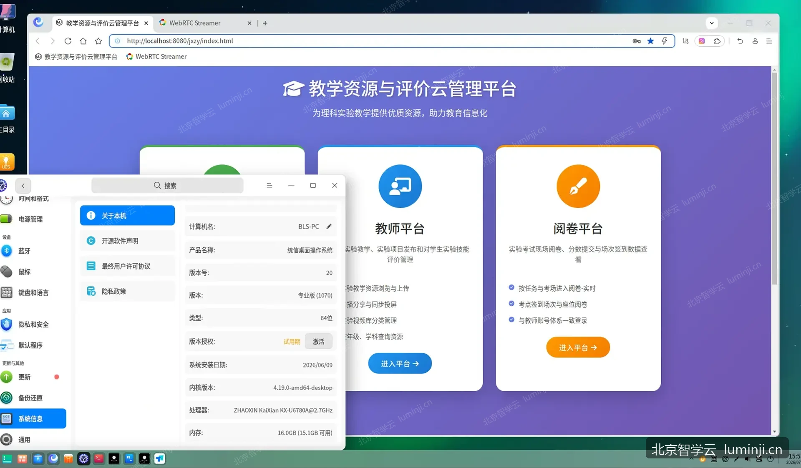Go back in the settings window

23,186
